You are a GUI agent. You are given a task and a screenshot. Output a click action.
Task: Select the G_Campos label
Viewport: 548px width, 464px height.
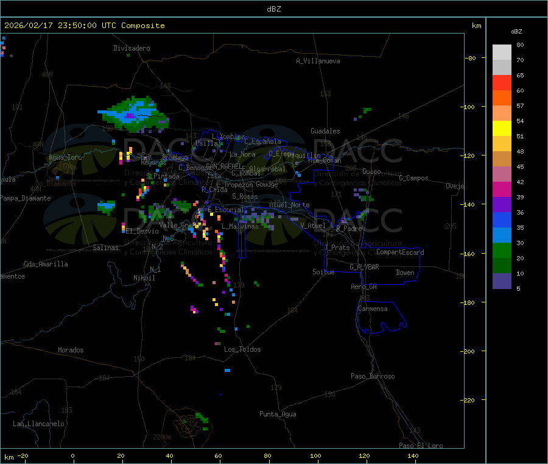click(x=414, y=178)
